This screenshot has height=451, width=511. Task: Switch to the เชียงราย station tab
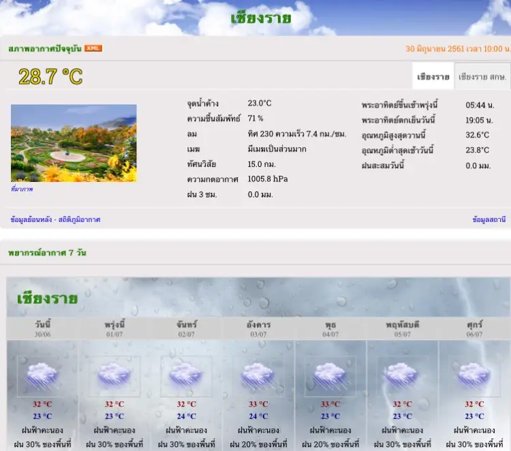tap(433, 76)
